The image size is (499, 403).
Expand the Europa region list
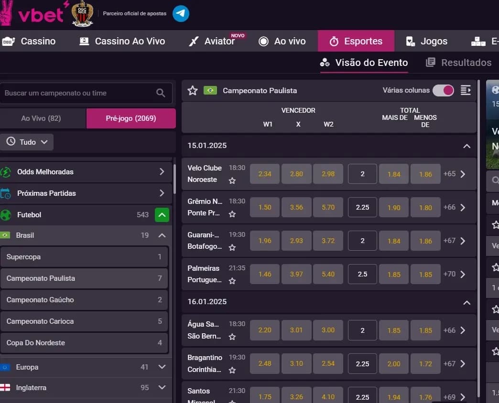coord(162,367)
